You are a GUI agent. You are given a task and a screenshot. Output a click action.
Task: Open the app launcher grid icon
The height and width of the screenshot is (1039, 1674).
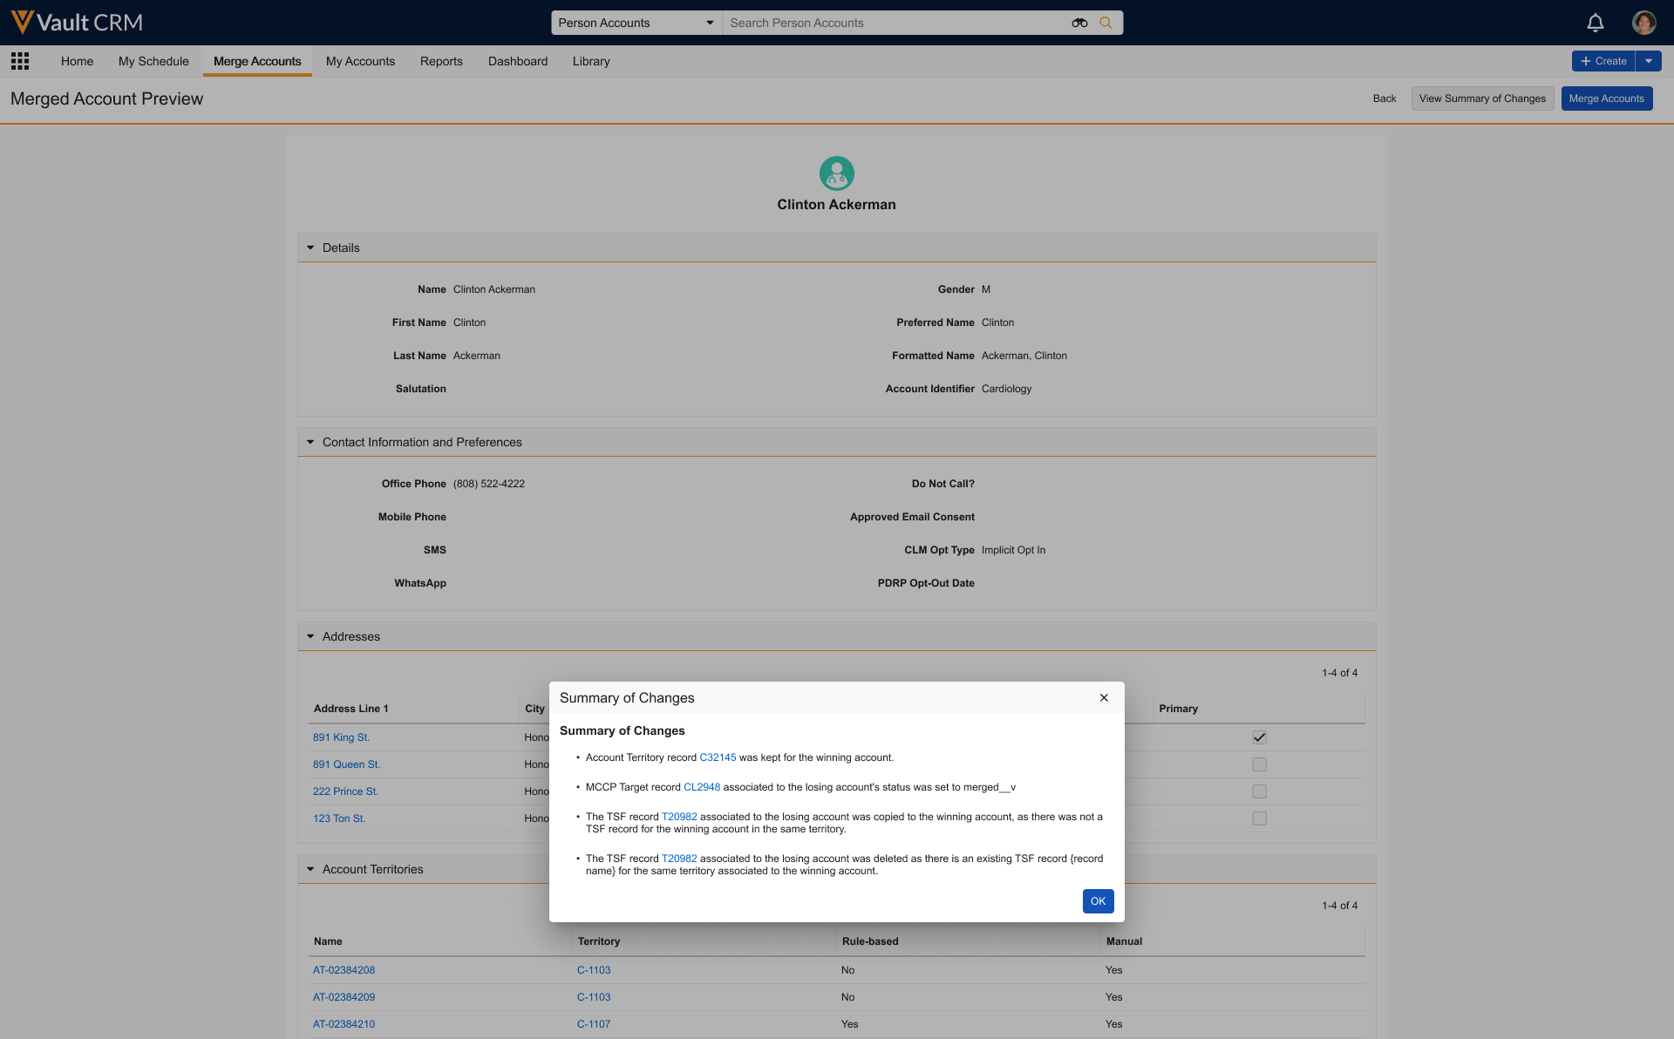(20, 61)
